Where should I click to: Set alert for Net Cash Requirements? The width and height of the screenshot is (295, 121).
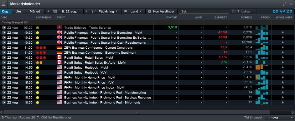click(x=282, y=43)
